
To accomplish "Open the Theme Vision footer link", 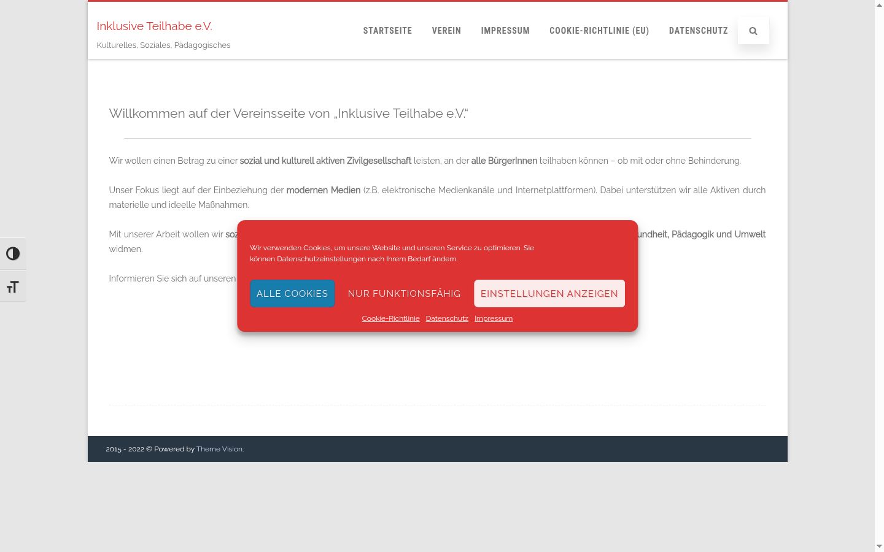I will point(219,449).
